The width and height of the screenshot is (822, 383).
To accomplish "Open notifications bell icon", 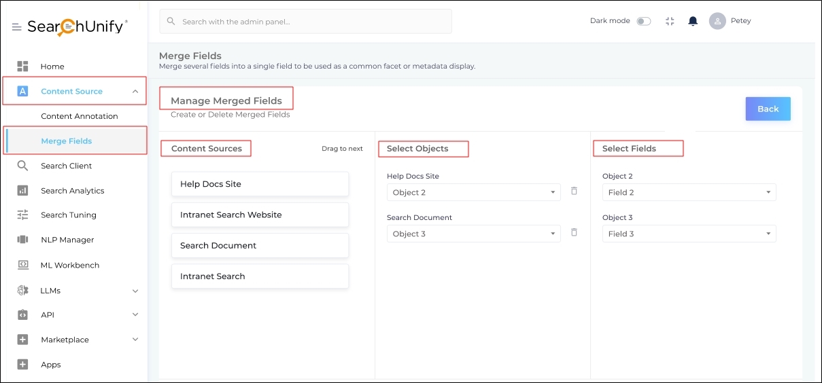I will 693,21.
